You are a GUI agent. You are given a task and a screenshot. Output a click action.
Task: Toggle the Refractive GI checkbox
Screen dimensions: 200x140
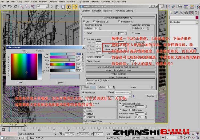[94, 21]
